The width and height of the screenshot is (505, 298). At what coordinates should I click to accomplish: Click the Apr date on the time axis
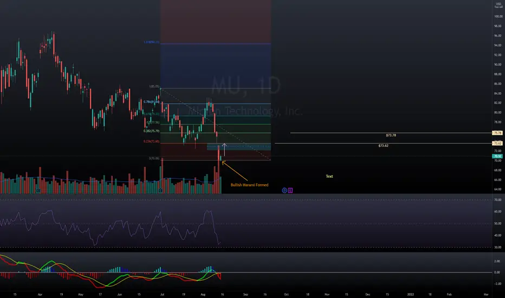click(40, 294)
